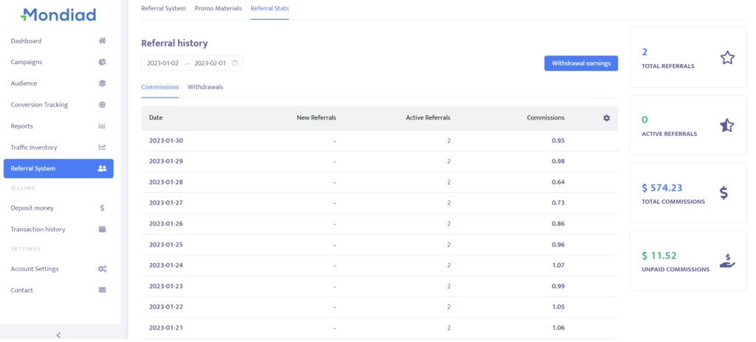Open the date picker calendar icon

coord(235,64)
